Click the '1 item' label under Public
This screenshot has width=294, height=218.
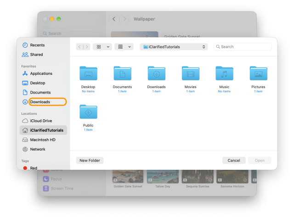(88, 129)
